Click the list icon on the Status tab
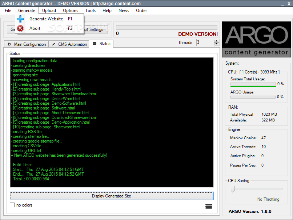293x220 pixels. [x=95, y=44]
